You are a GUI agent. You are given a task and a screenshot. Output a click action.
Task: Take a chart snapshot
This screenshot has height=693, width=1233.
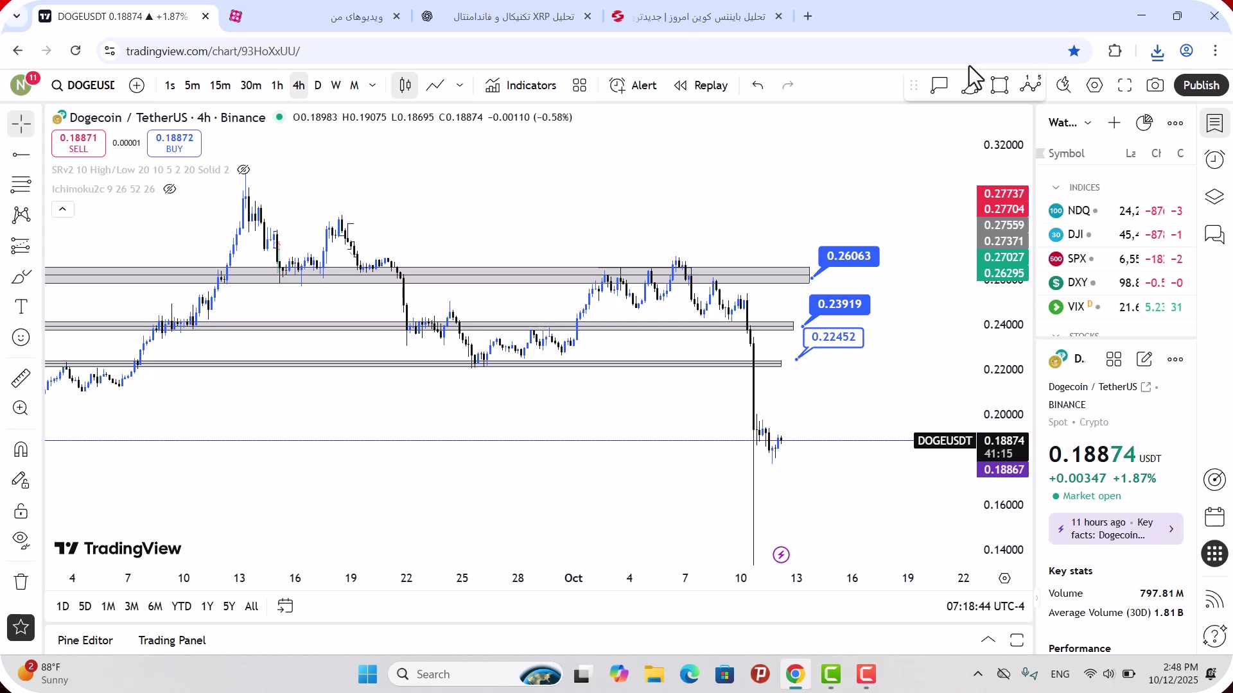[1155, 85]
